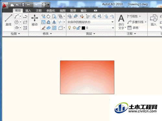This screenshot has height=121, width=162.
Task: Open Layer Properties manager icon
Action: (69, 17)
